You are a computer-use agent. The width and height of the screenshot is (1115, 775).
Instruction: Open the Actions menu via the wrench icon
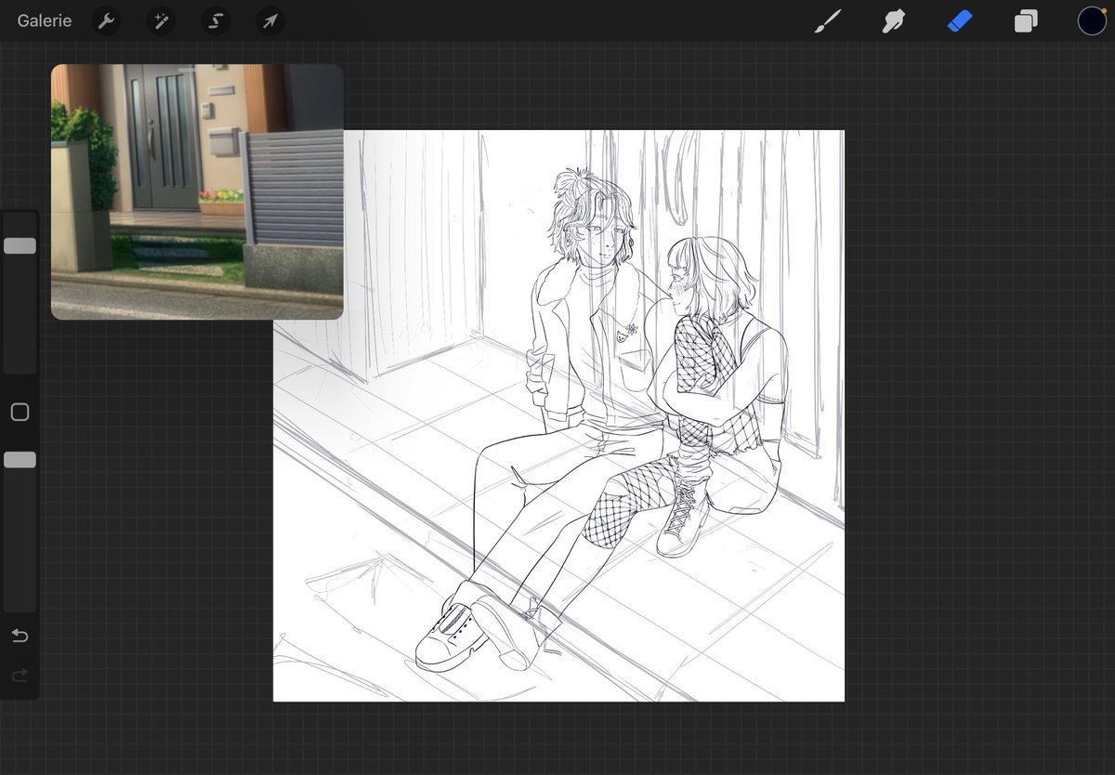point(105,20)
